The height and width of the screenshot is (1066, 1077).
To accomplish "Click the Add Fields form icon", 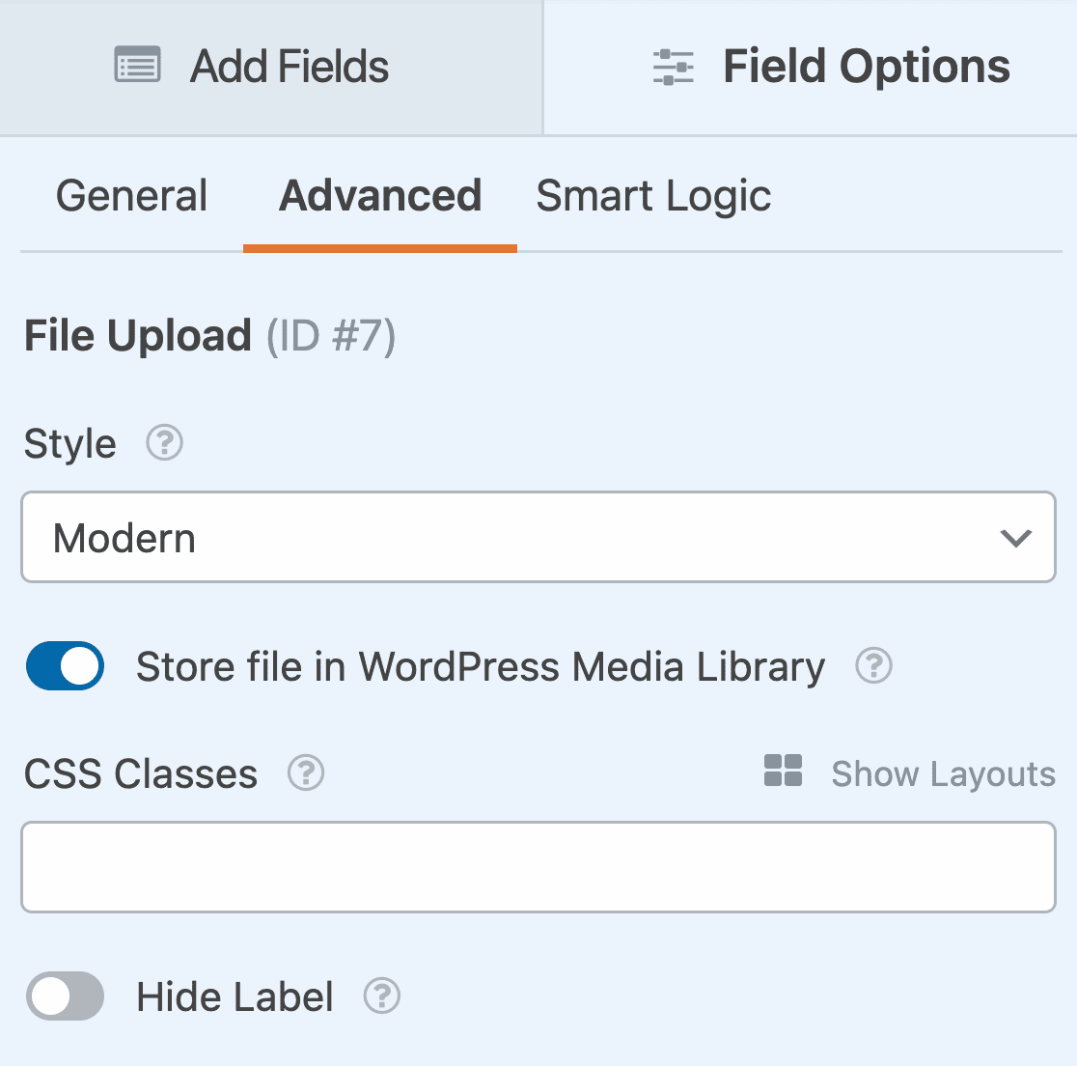I will (x=137, y=65).
